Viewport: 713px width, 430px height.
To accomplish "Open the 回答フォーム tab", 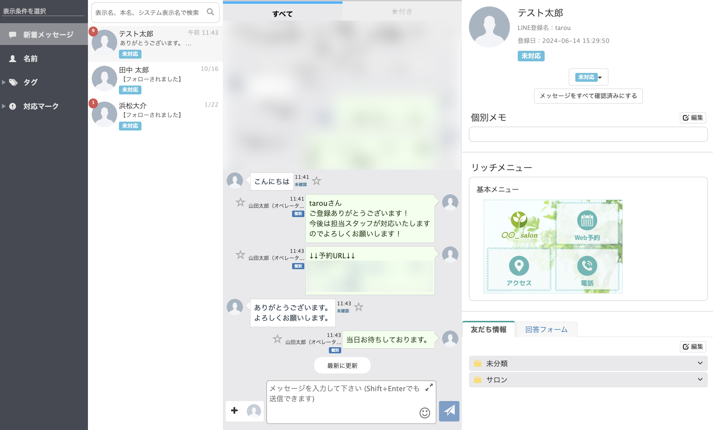I will [x=546, y=329].
